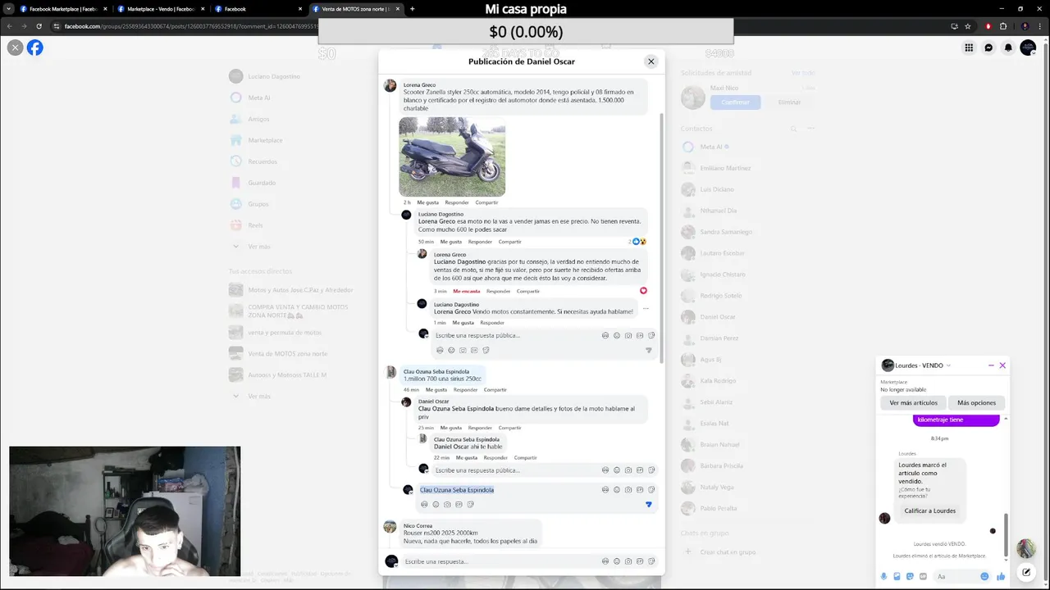This screenshot has height=590, width=1050.
Task: Add GIF in the highlighted reply box
Action: (459, 504)
